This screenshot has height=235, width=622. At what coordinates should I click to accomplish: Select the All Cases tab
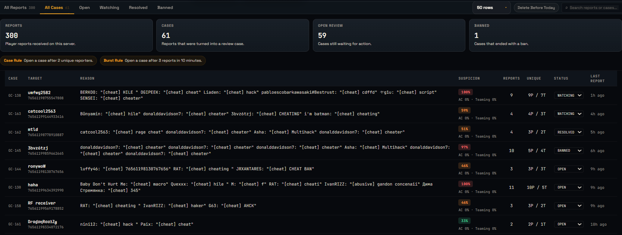coord(57,7)
